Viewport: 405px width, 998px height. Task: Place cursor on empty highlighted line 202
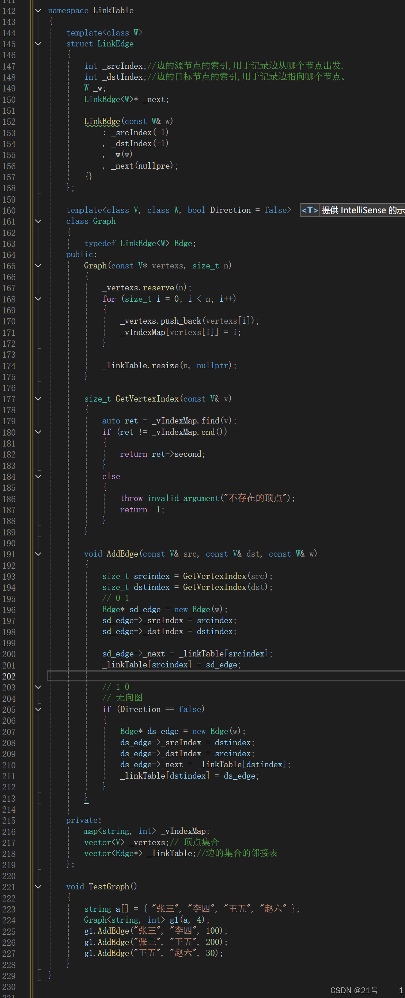coord(226,676)
